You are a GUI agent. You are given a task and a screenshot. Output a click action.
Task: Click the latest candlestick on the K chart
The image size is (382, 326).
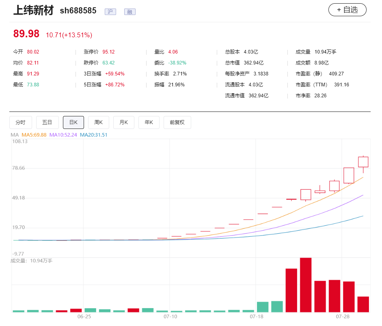coord(363,162)
